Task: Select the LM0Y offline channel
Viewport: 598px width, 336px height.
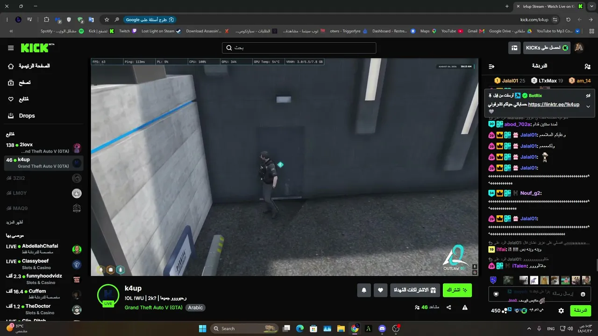Action: click(44, 193)
